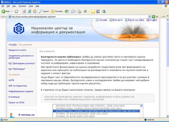
Task: Select JOURNAL OF BALKAN ECOLOGY list entry
Action: [97, 114]
